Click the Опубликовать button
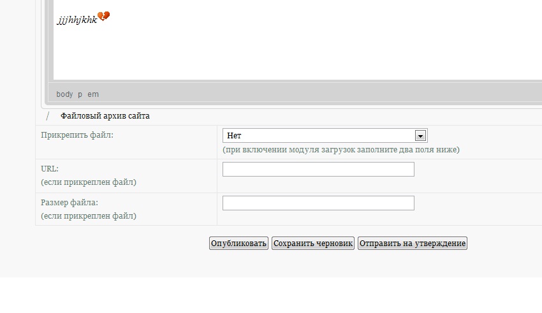This screenshot has width=542, height=313. (238, 244)
